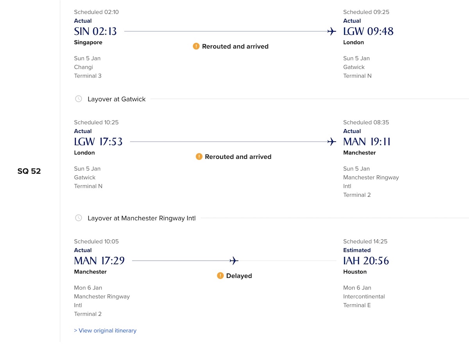Image resolution: width=469 pixels, height=345 pixels.
Task: Expand the View original itinerary chevron
Action: (x=75, y=331)
